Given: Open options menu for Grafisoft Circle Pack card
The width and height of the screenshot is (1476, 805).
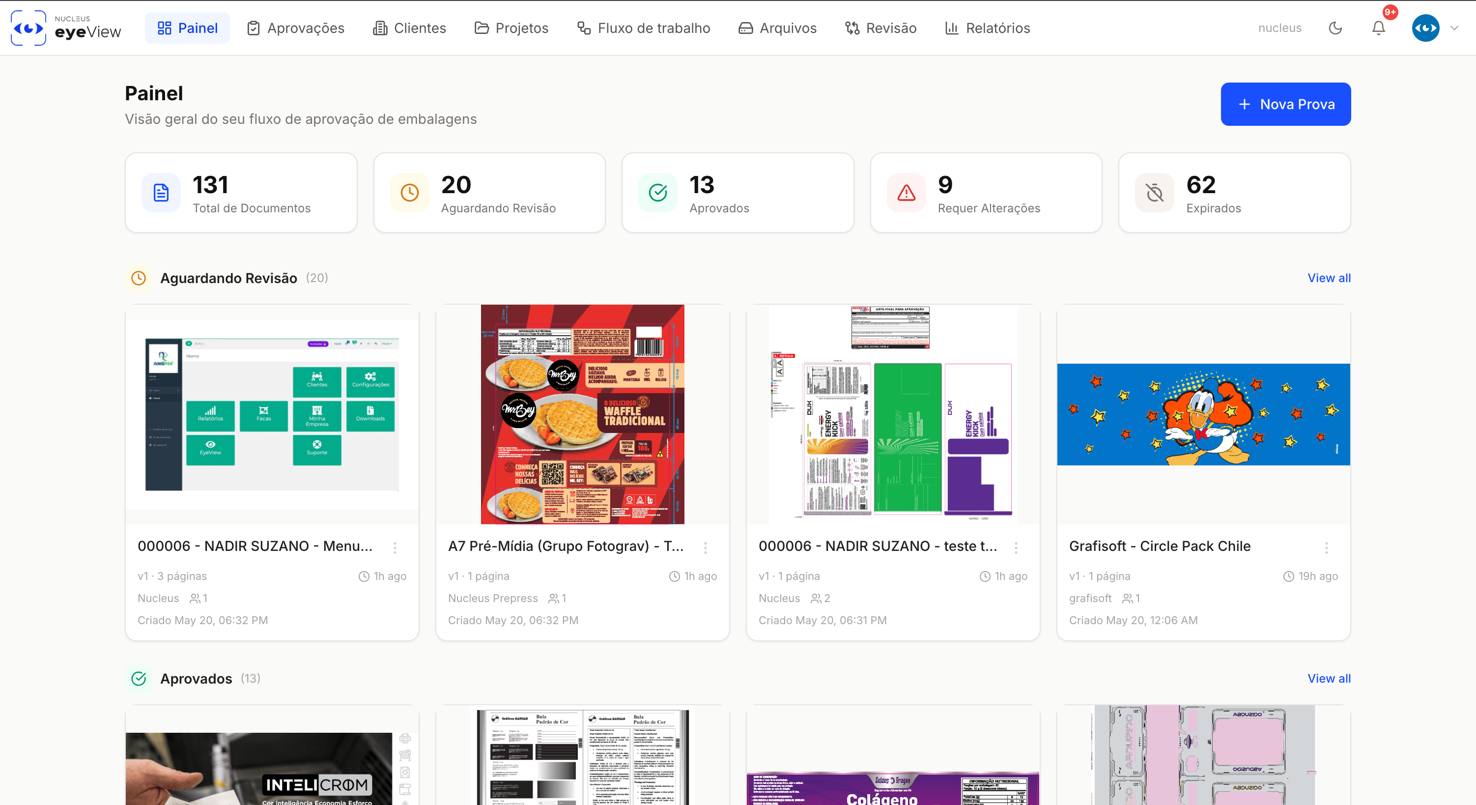Looking at the screenshot, I should pyautogui.click(x=1327, y=548).
